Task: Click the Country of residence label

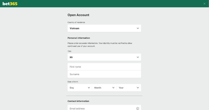Action: 76,22
